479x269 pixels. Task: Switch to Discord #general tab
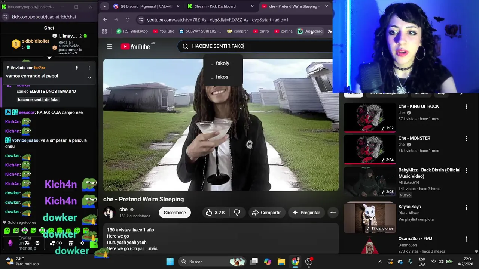146,6
